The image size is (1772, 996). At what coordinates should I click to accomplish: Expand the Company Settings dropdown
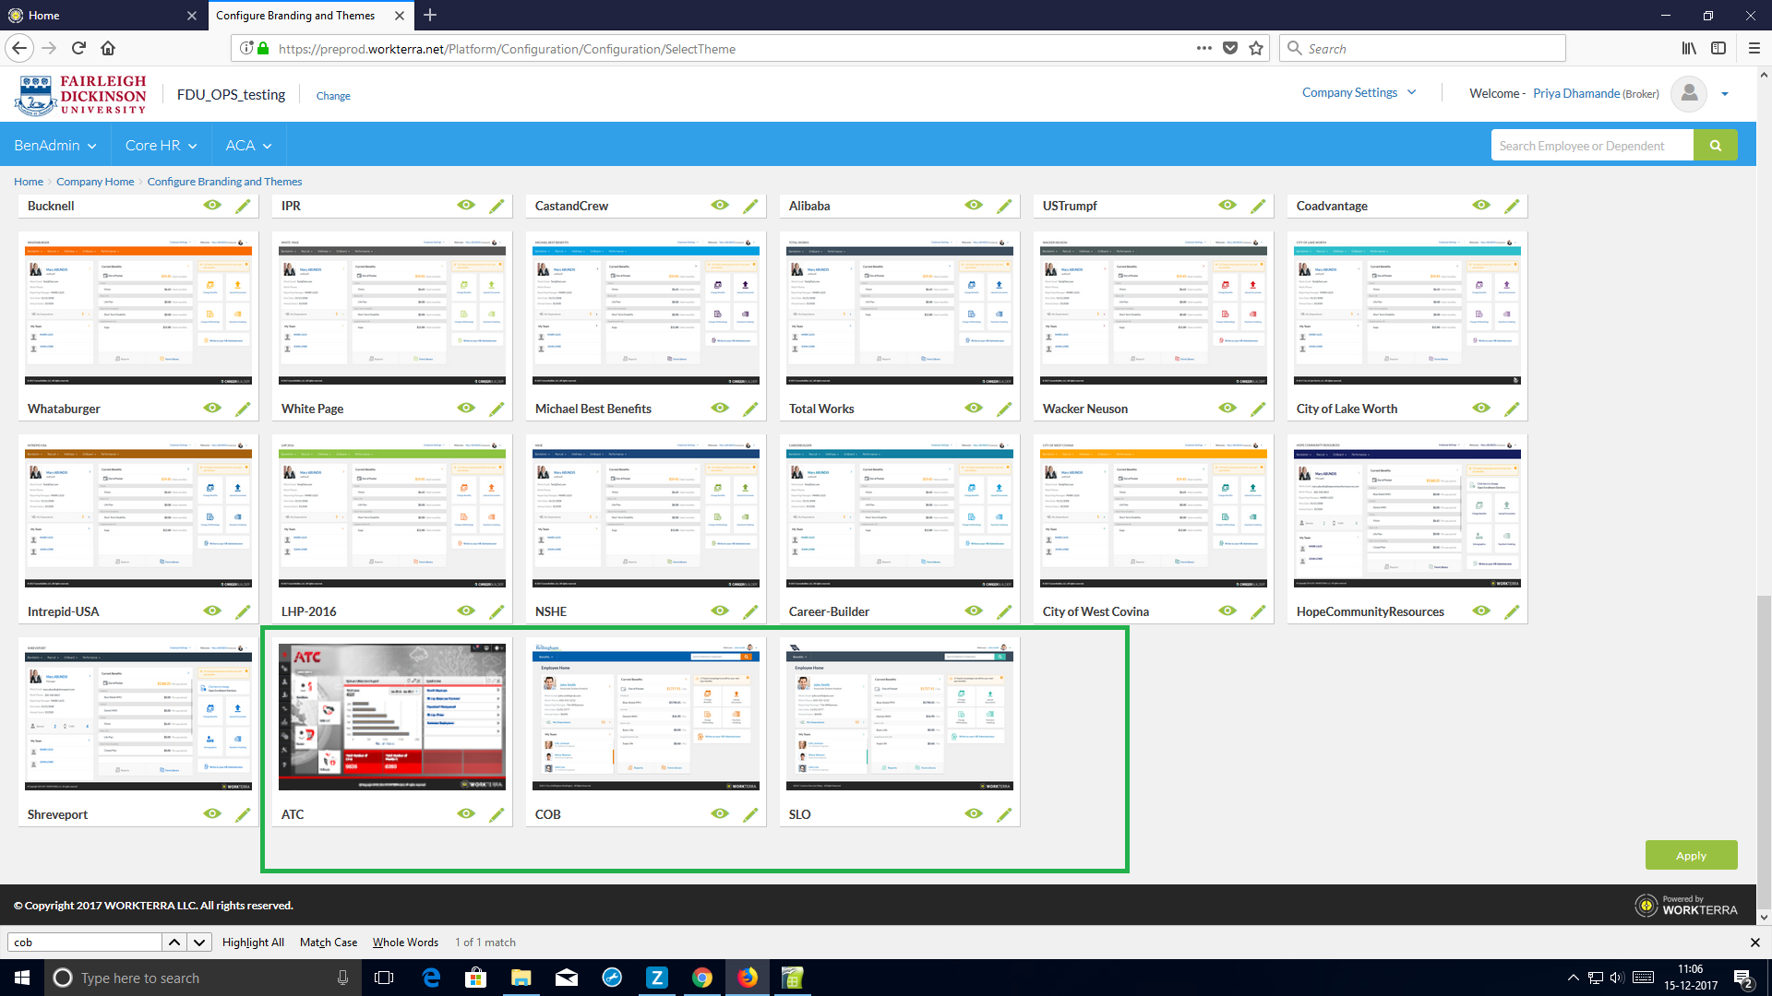click(1359, 92)
